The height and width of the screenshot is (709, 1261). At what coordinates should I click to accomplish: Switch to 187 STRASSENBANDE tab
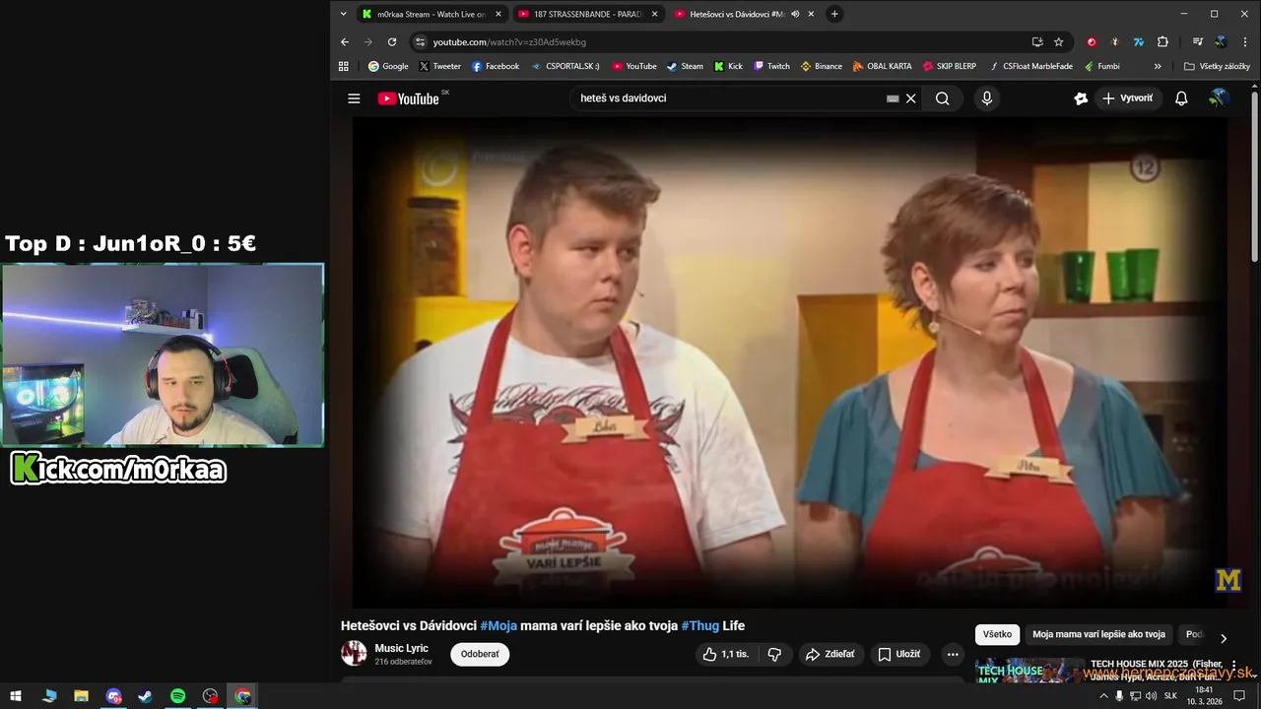tap(588, 14)
